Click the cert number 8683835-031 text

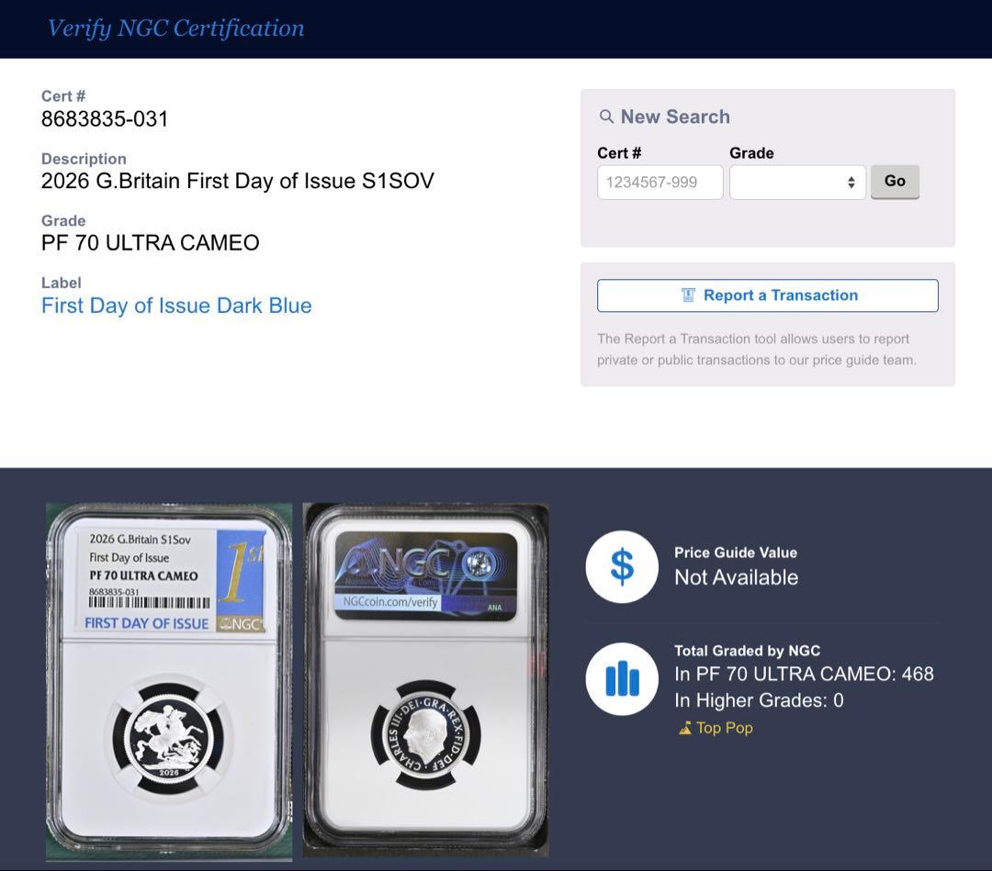click(x=105, y=118)
